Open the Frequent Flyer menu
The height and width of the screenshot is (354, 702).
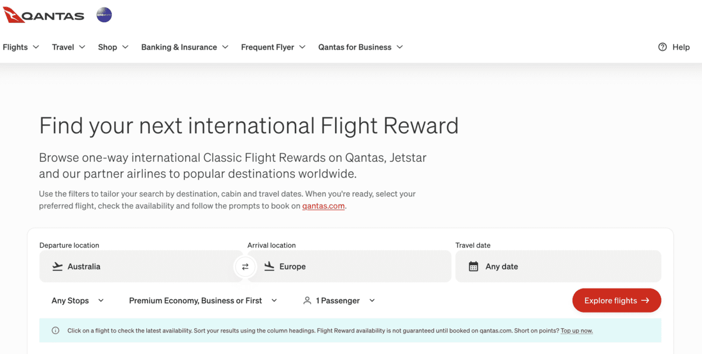tap(273, 47)
